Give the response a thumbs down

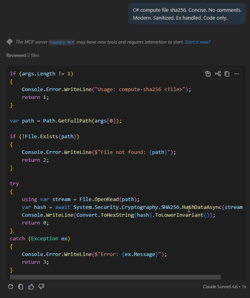coord(41,287)
